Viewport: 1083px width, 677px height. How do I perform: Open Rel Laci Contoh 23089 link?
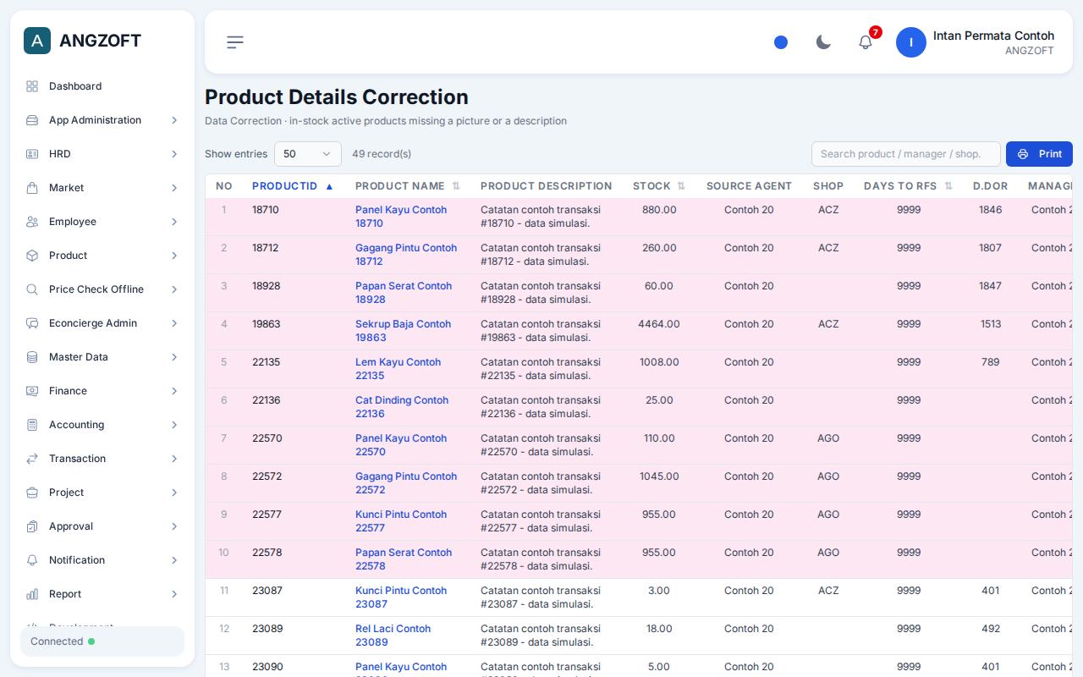pyautogui.click(x=393, y=636)
